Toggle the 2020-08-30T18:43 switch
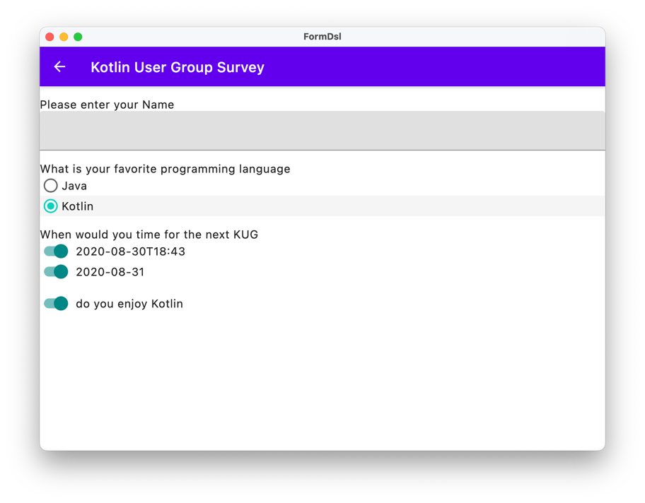 point(56,251)
